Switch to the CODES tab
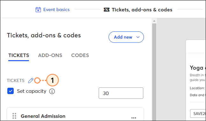The image size is (206, 121). coord(80,55)
